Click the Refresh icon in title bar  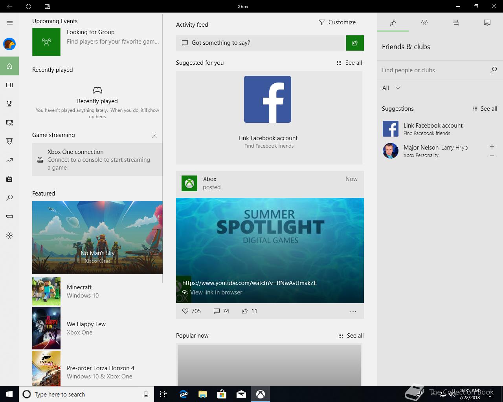[28, 6]
